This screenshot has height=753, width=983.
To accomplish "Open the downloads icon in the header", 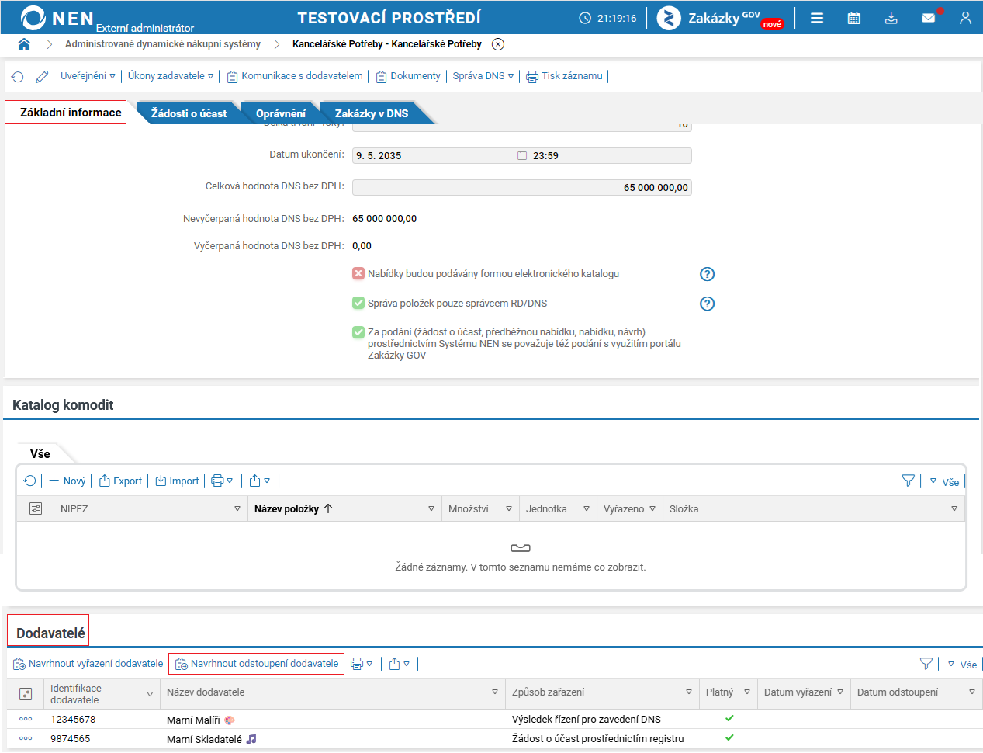I will point(891,18).
